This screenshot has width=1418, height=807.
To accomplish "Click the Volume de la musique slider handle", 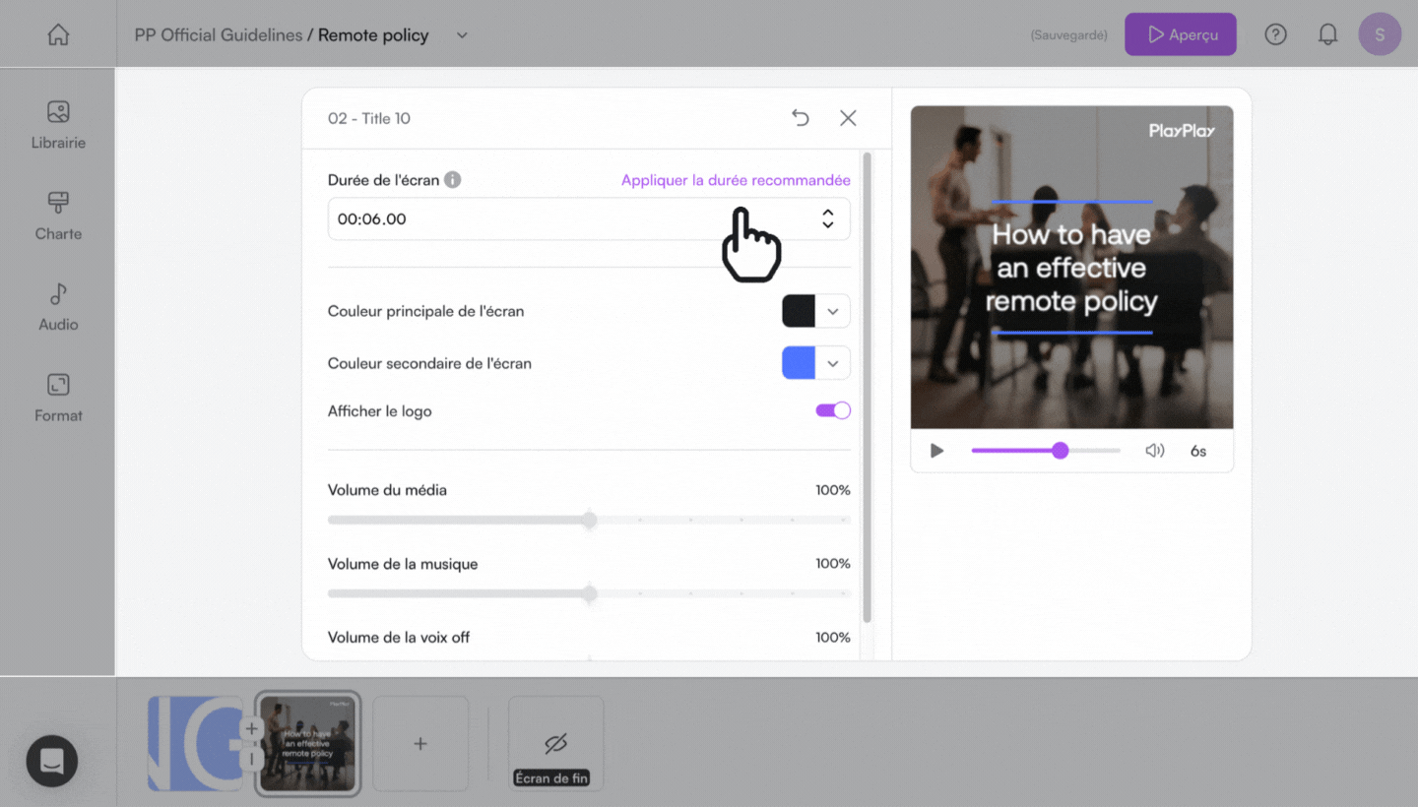I will coord(589,593).
